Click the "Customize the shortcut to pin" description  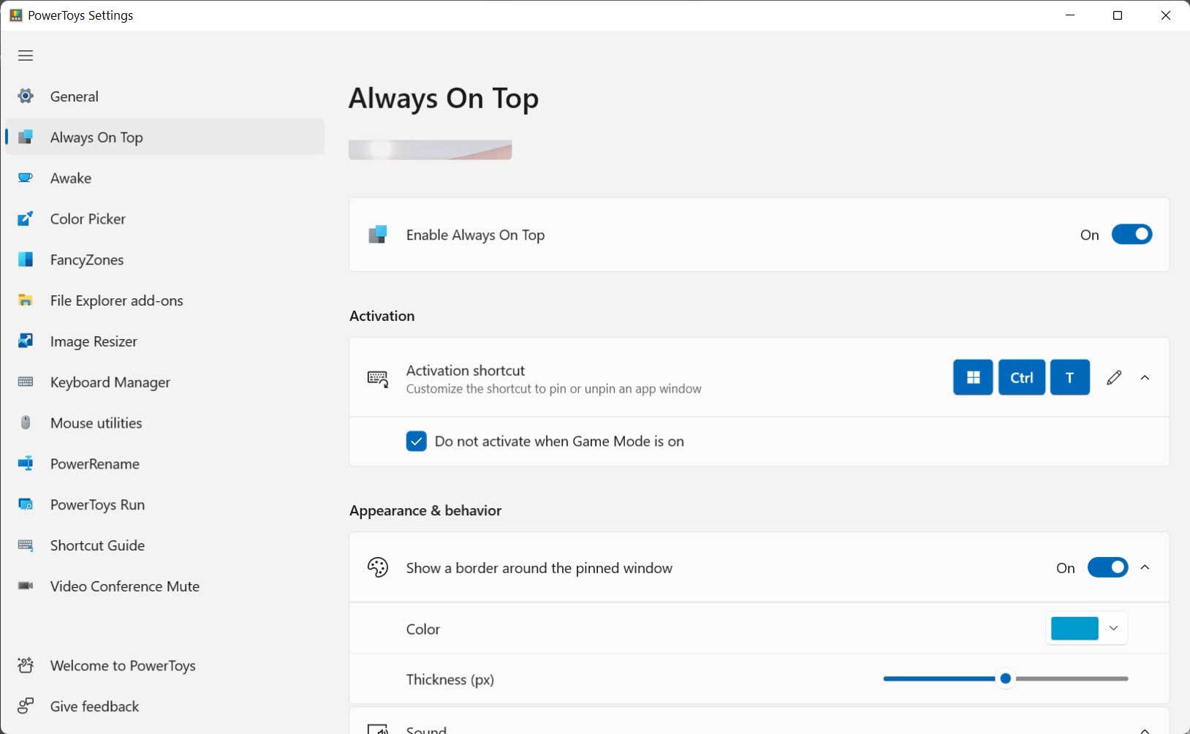[x=553, y=389]
